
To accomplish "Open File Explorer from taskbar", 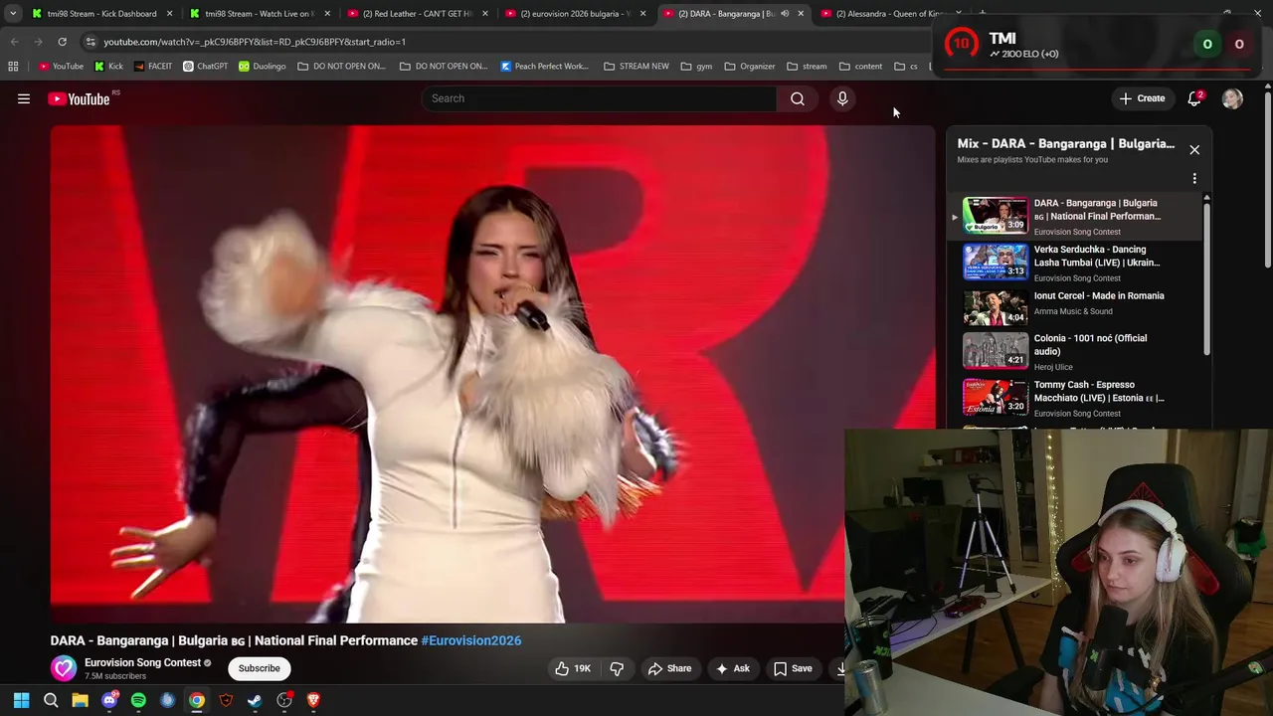I will pos(80,700).
